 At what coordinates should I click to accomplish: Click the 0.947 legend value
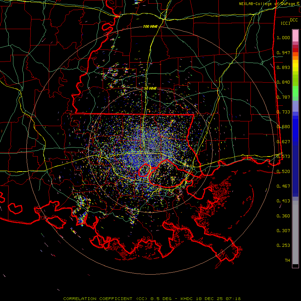coord(283,53)
